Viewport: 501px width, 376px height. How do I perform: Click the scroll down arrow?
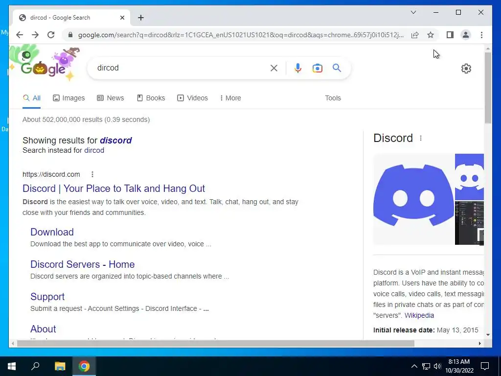(488, 335)
